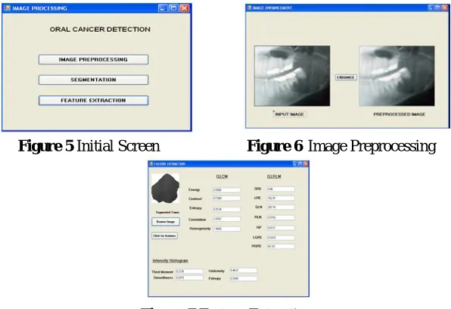Click the underlined GLCM heading
Image resolution: width=451 pixels, height=309 pixels.
(222, 176)
